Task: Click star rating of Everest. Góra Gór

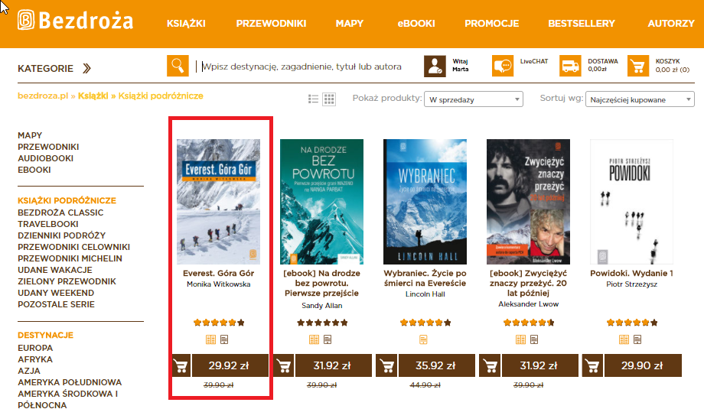Action: point(219,323)
